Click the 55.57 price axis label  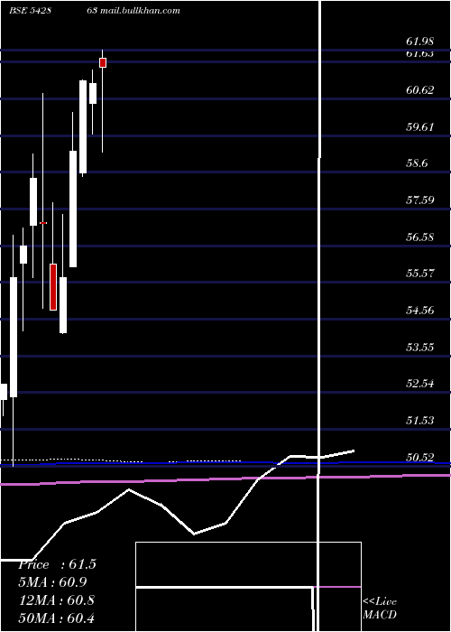[420, 274]
